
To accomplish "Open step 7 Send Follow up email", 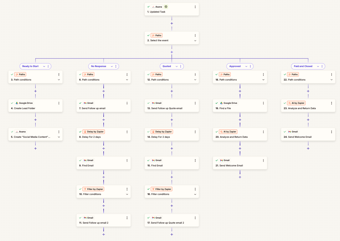I will (x=104, y=106).
